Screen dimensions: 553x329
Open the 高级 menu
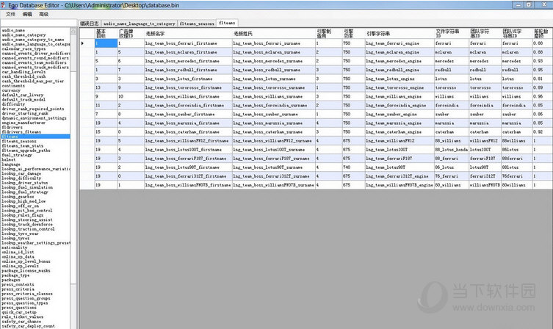[44, 14]
